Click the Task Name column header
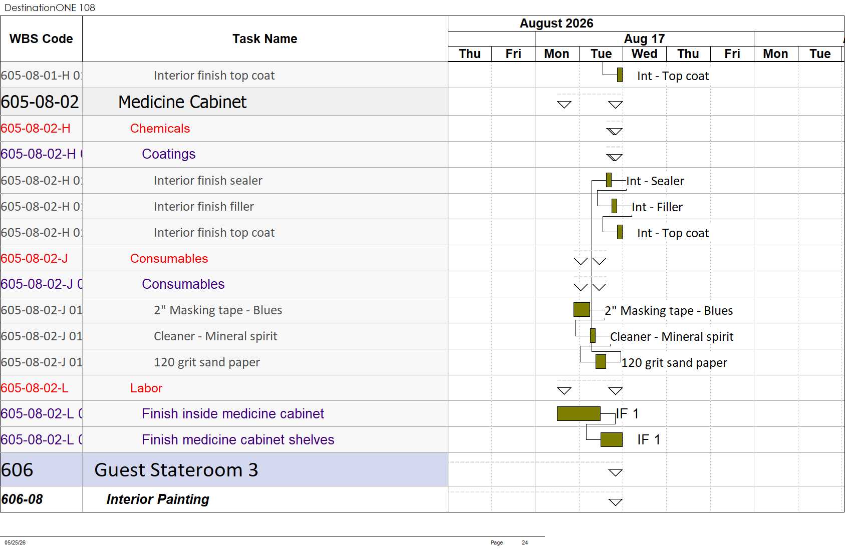The height and width of the screenshot is (549, 845). [x=265, y=39]
